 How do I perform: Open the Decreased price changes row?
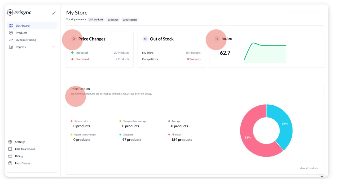tap(100, 59)
